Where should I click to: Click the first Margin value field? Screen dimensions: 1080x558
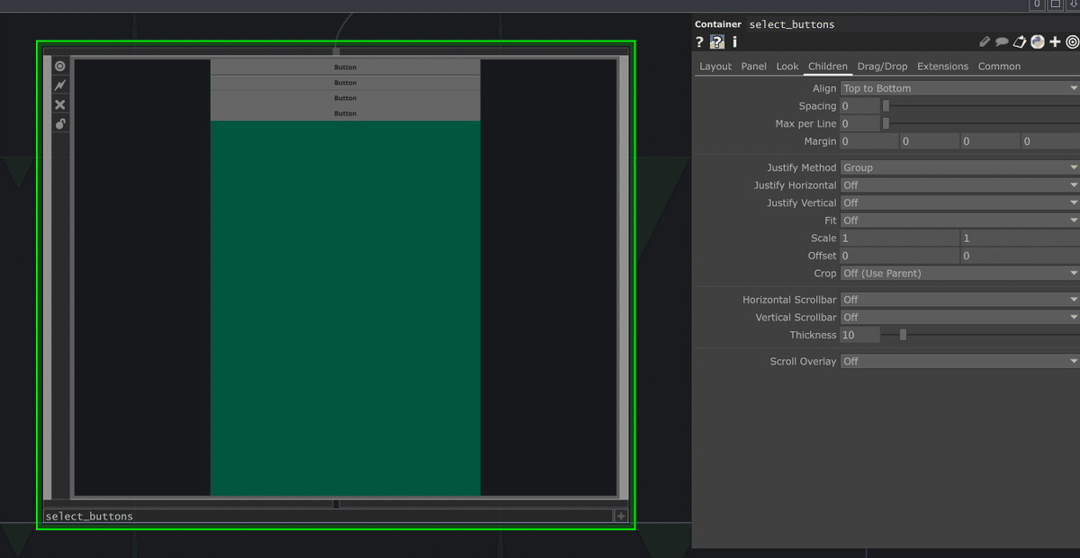click(x=868, y=141)
